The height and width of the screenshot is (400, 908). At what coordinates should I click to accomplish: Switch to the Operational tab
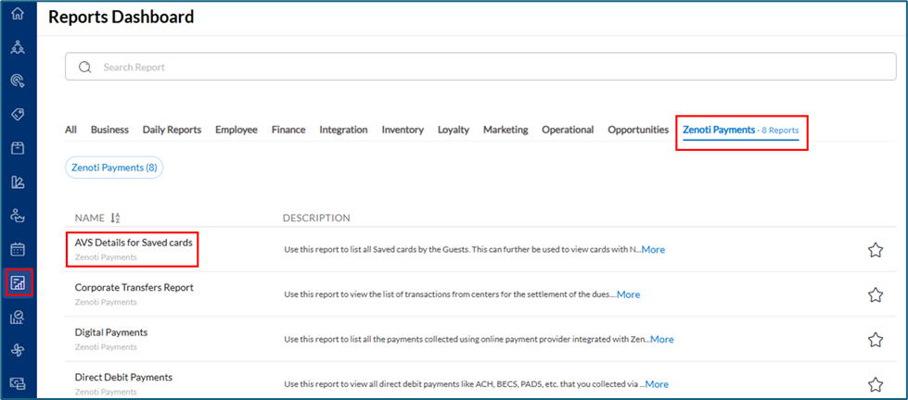568,130
